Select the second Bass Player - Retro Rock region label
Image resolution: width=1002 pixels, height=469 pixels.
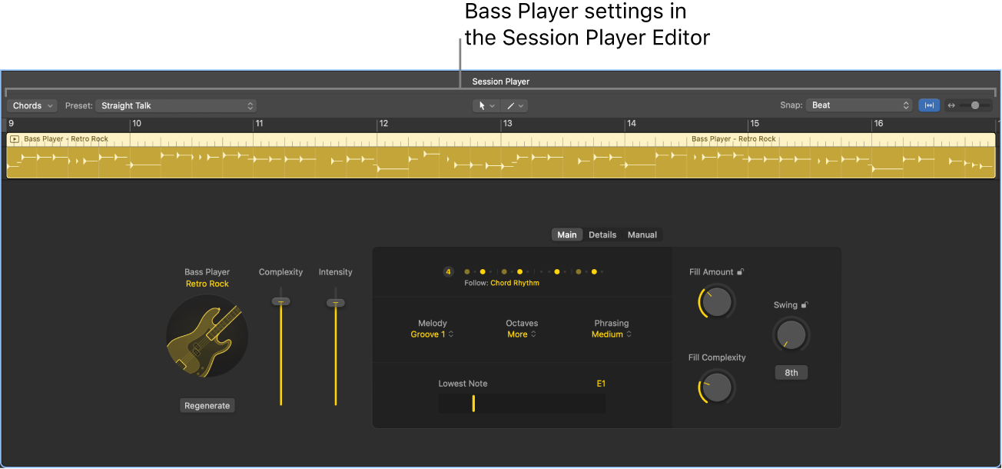[734, 139]
